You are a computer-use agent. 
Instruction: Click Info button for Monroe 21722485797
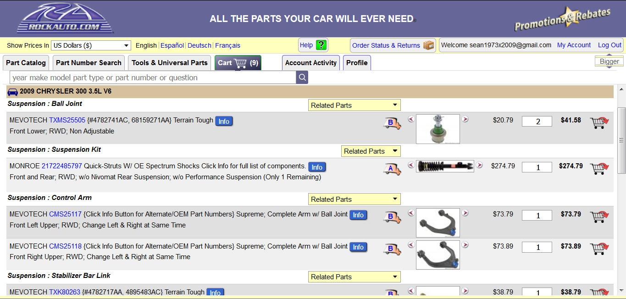point(317,167)
